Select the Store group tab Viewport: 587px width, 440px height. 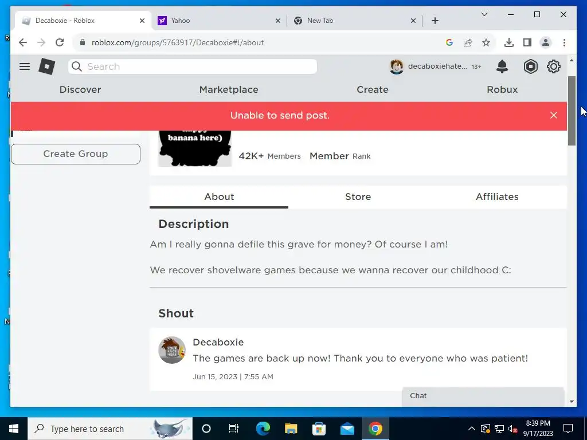pos(358,197)
